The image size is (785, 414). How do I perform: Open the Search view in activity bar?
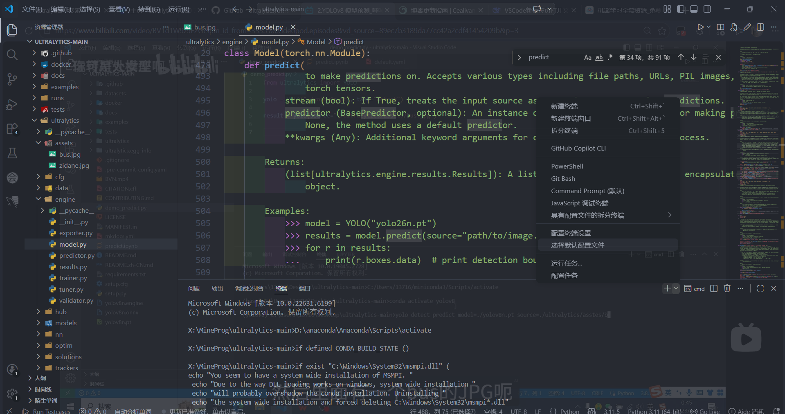(12, 54)
